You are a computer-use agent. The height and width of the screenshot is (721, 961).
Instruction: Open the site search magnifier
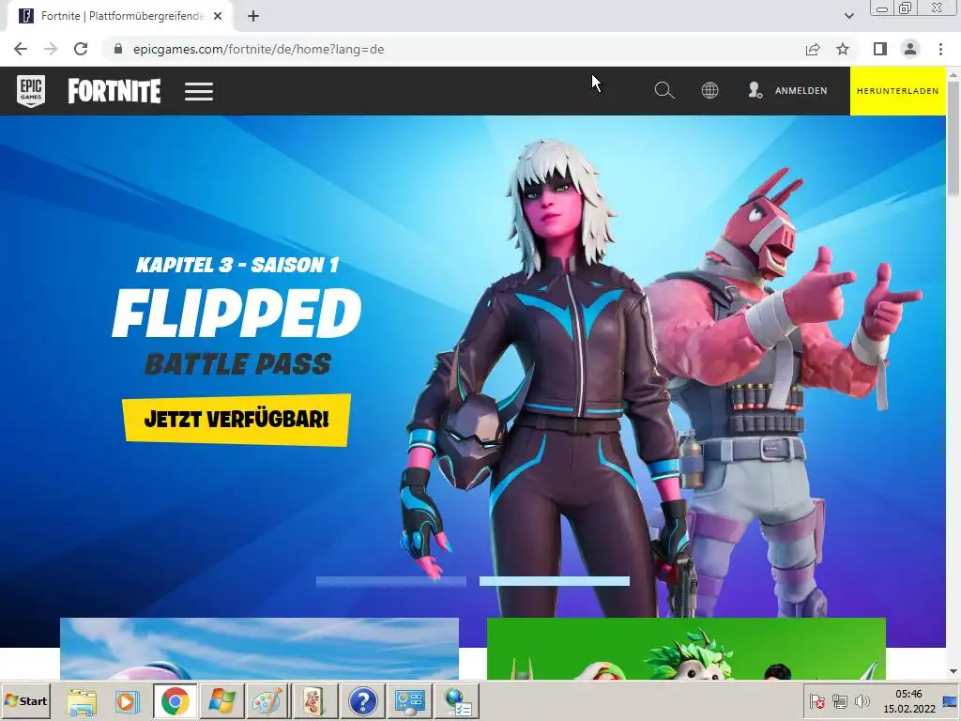click(664, 91)
